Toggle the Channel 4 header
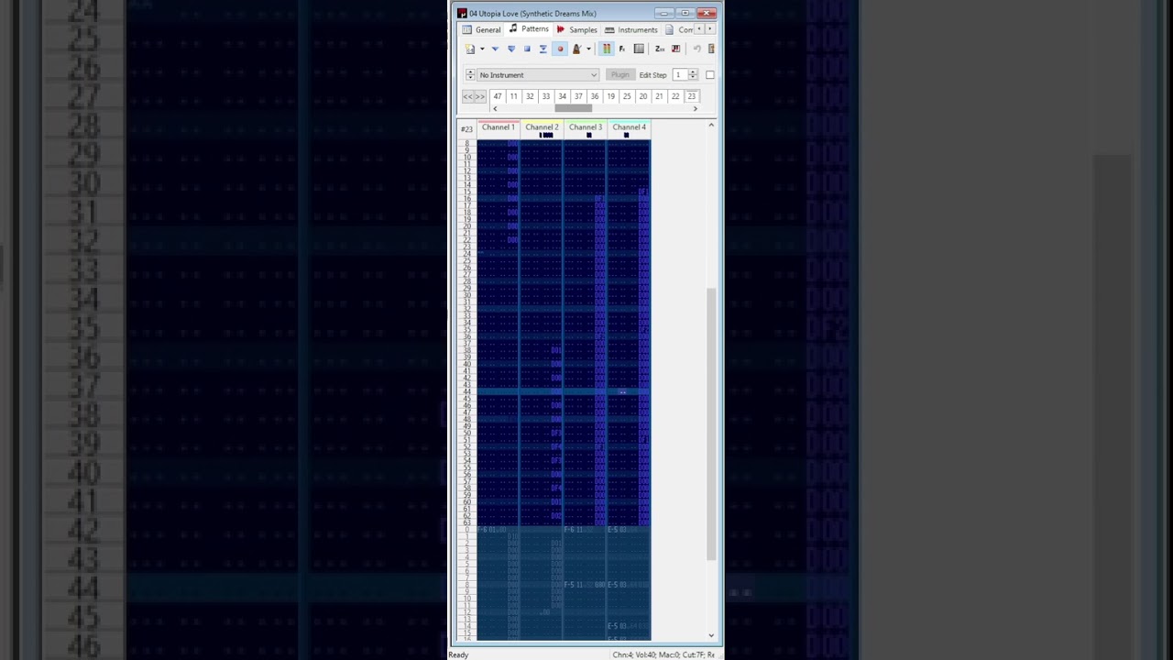1173x660 pixels. pos(629,127)
